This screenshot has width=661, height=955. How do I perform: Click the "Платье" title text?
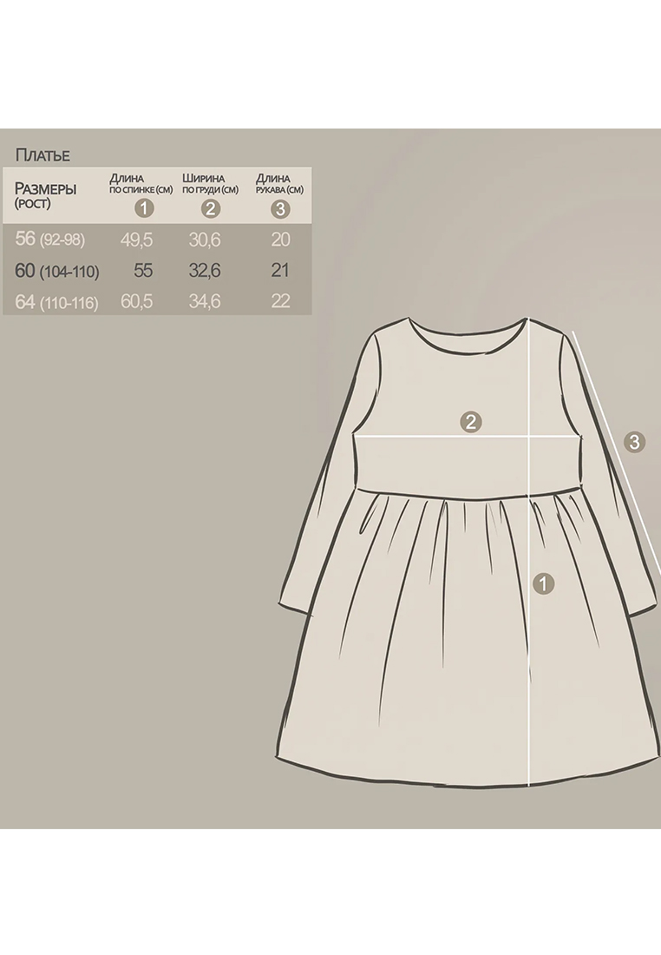pos(43,155)
